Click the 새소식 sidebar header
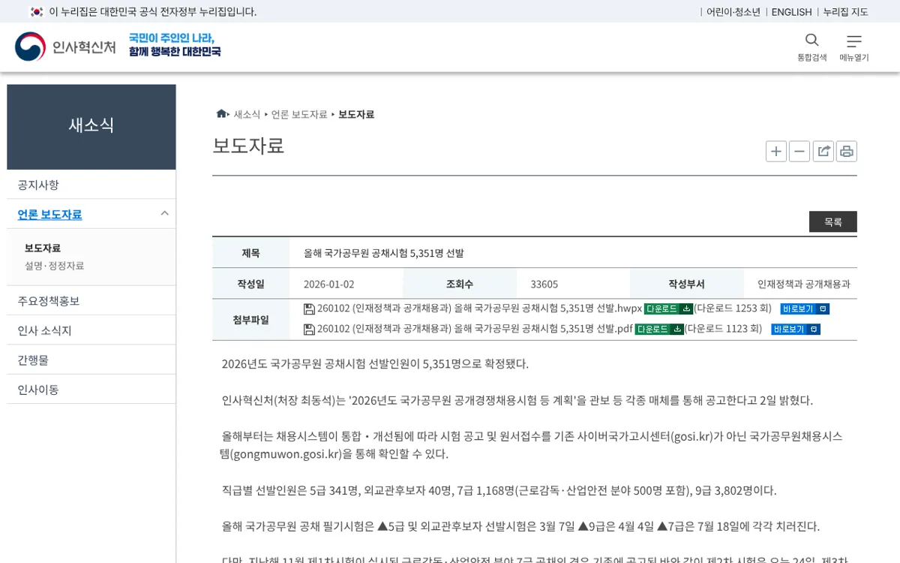Screen dimensions: 900x563 tap(91, 126)
